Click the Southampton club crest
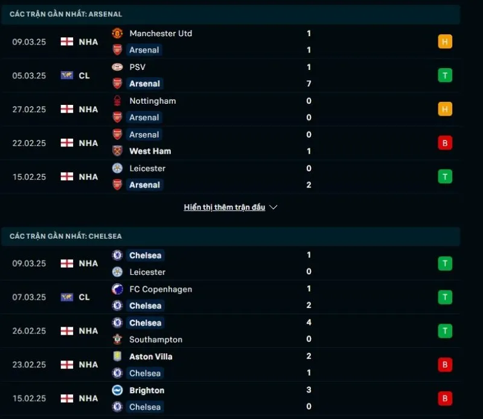This screenshot has width=483, height=419. point(116,340)
